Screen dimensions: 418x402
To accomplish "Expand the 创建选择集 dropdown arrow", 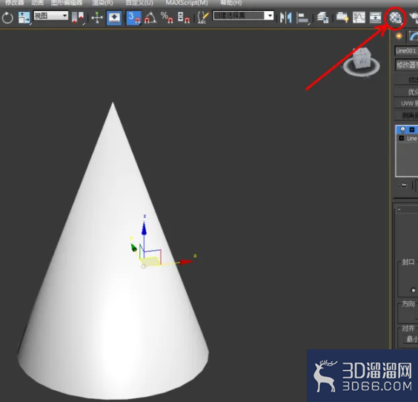I will 270,16.
